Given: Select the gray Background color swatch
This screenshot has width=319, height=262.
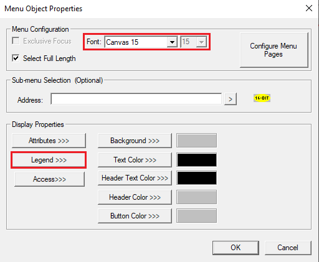Looking at the screenshot, I should (x=196, y=141).
